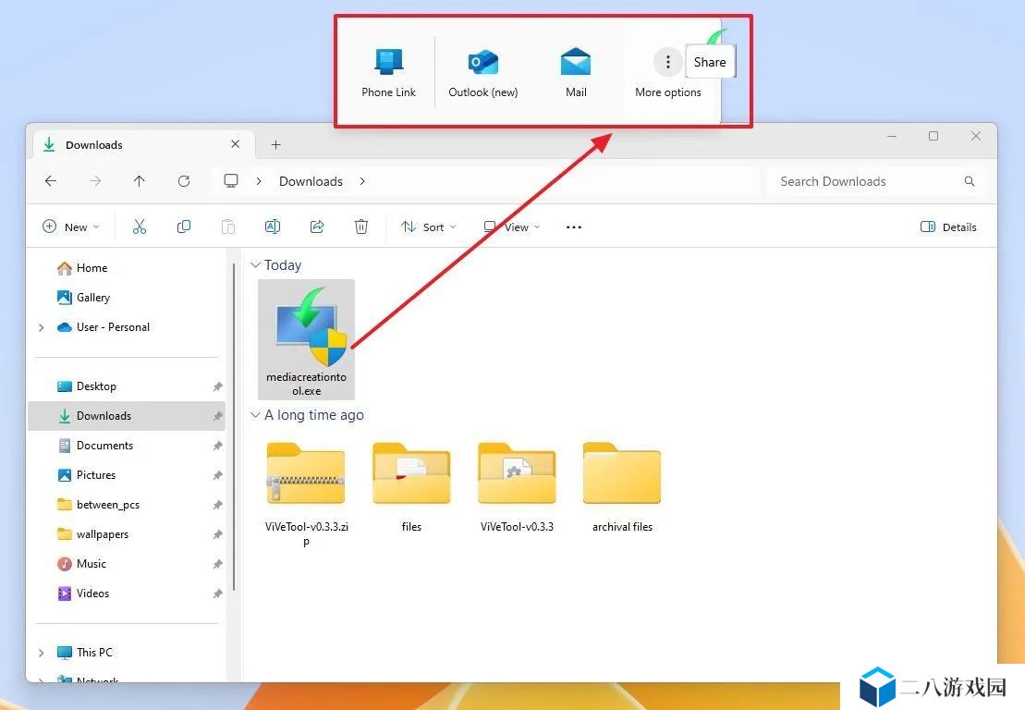Viewport: 1025px width, 710px height.
Task: Maximize the File Explorer window
Action: point(933,136)
